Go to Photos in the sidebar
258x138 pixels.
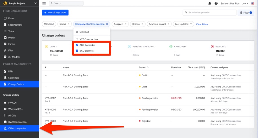(x=12, y=38)
